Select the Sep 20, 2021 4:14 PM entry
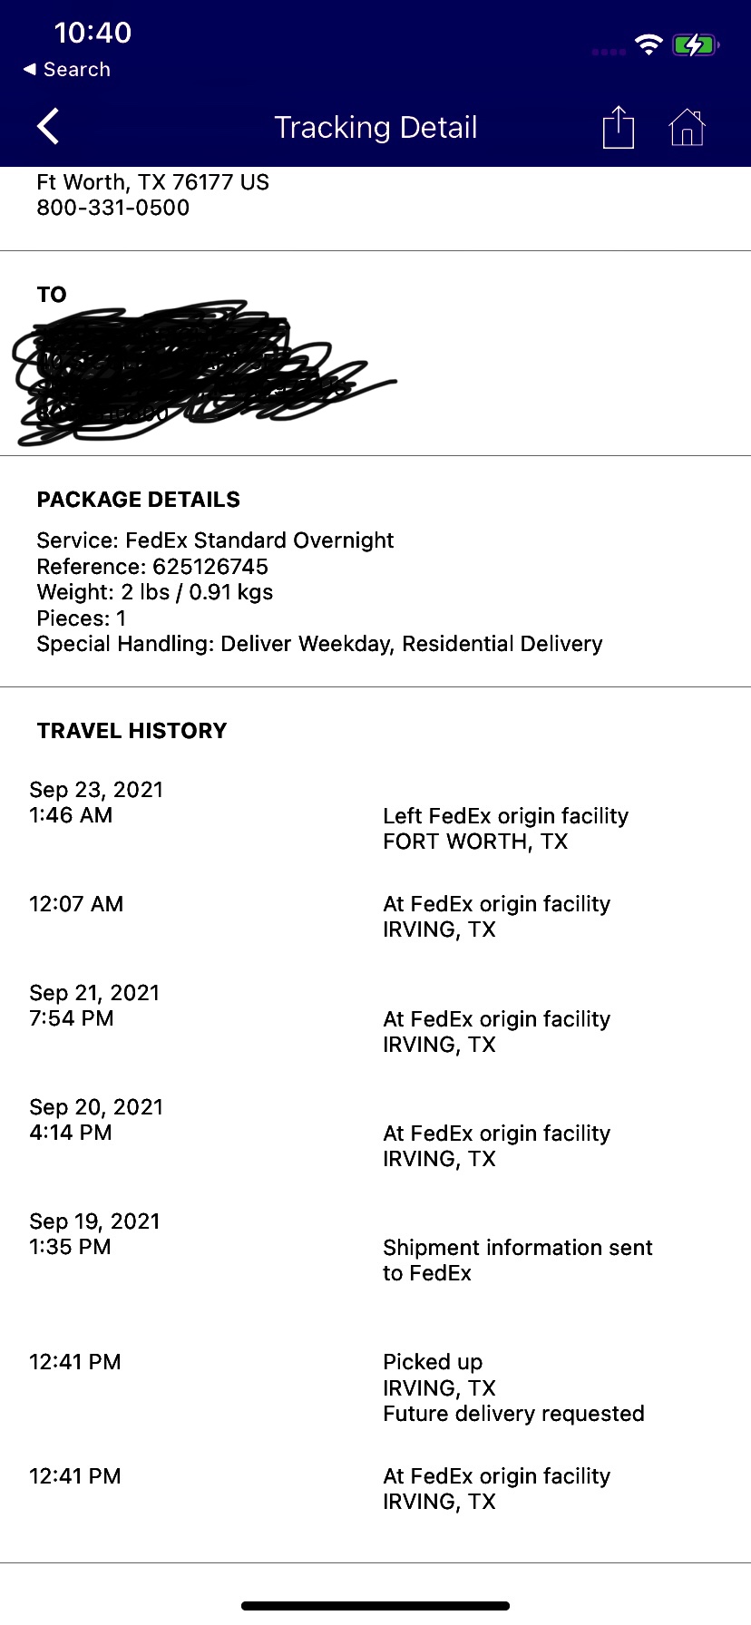 (x=96, y=1120)
